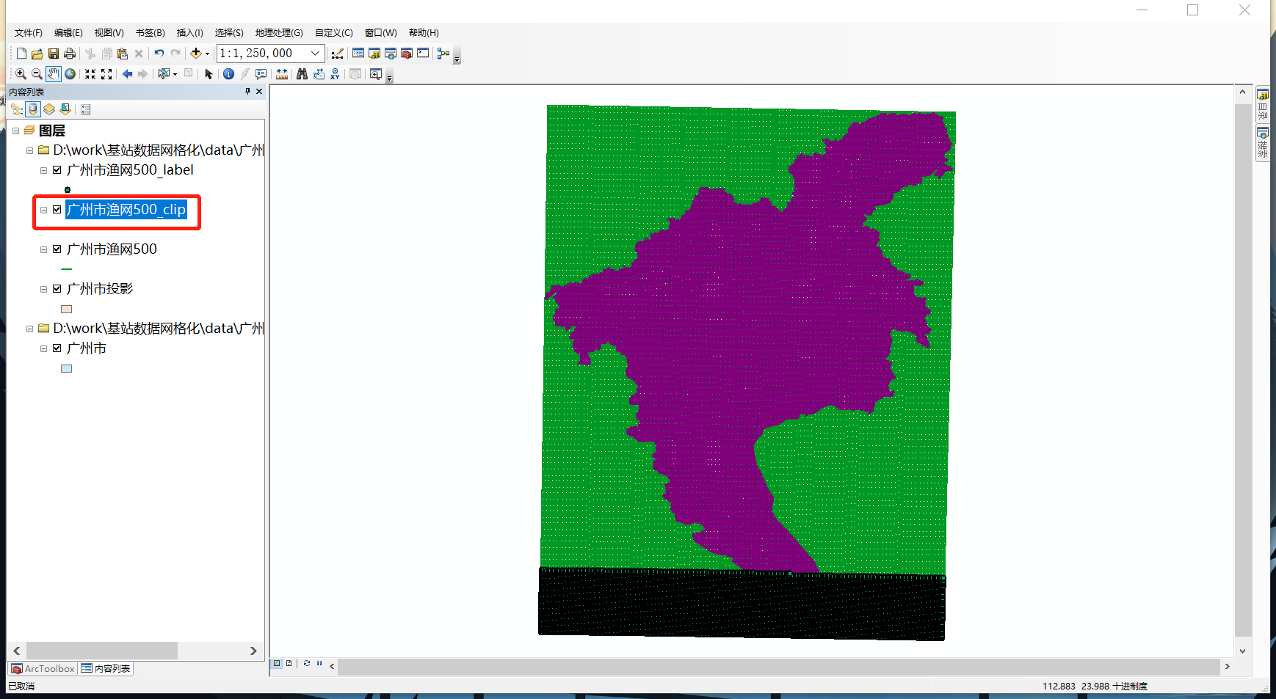List layers by visibility
Image resolution: width=1276 pixels, height=699 pixels.
point(49,109)
